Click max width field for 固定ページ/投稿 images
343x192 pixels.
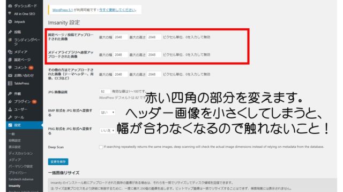(x=120, y=37)
